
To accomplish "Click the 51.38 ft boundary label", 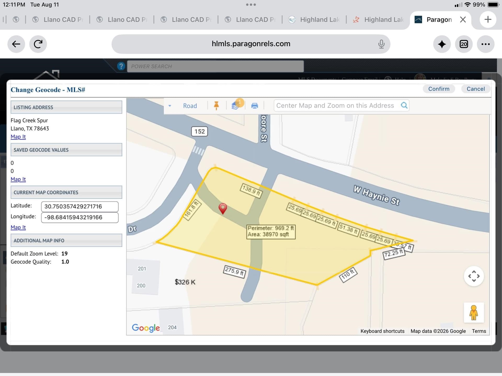I will click(x=348, y=229).
